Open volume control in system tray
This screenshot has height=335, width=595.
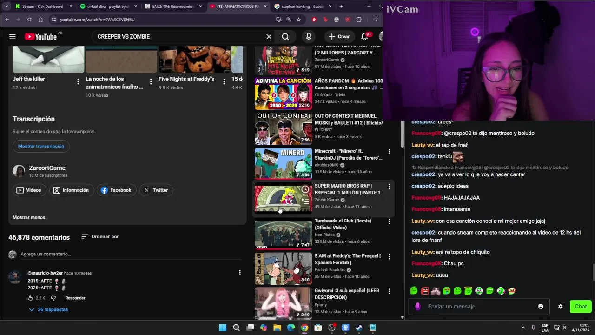tap(564, 328)
